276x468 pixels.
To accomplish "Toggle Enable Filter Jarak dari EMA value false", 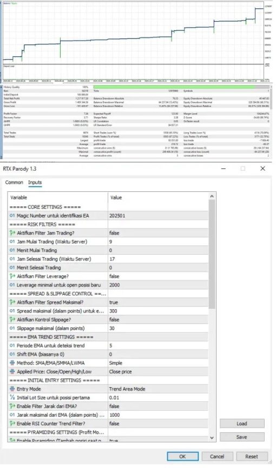I will [x=158, y=406].
